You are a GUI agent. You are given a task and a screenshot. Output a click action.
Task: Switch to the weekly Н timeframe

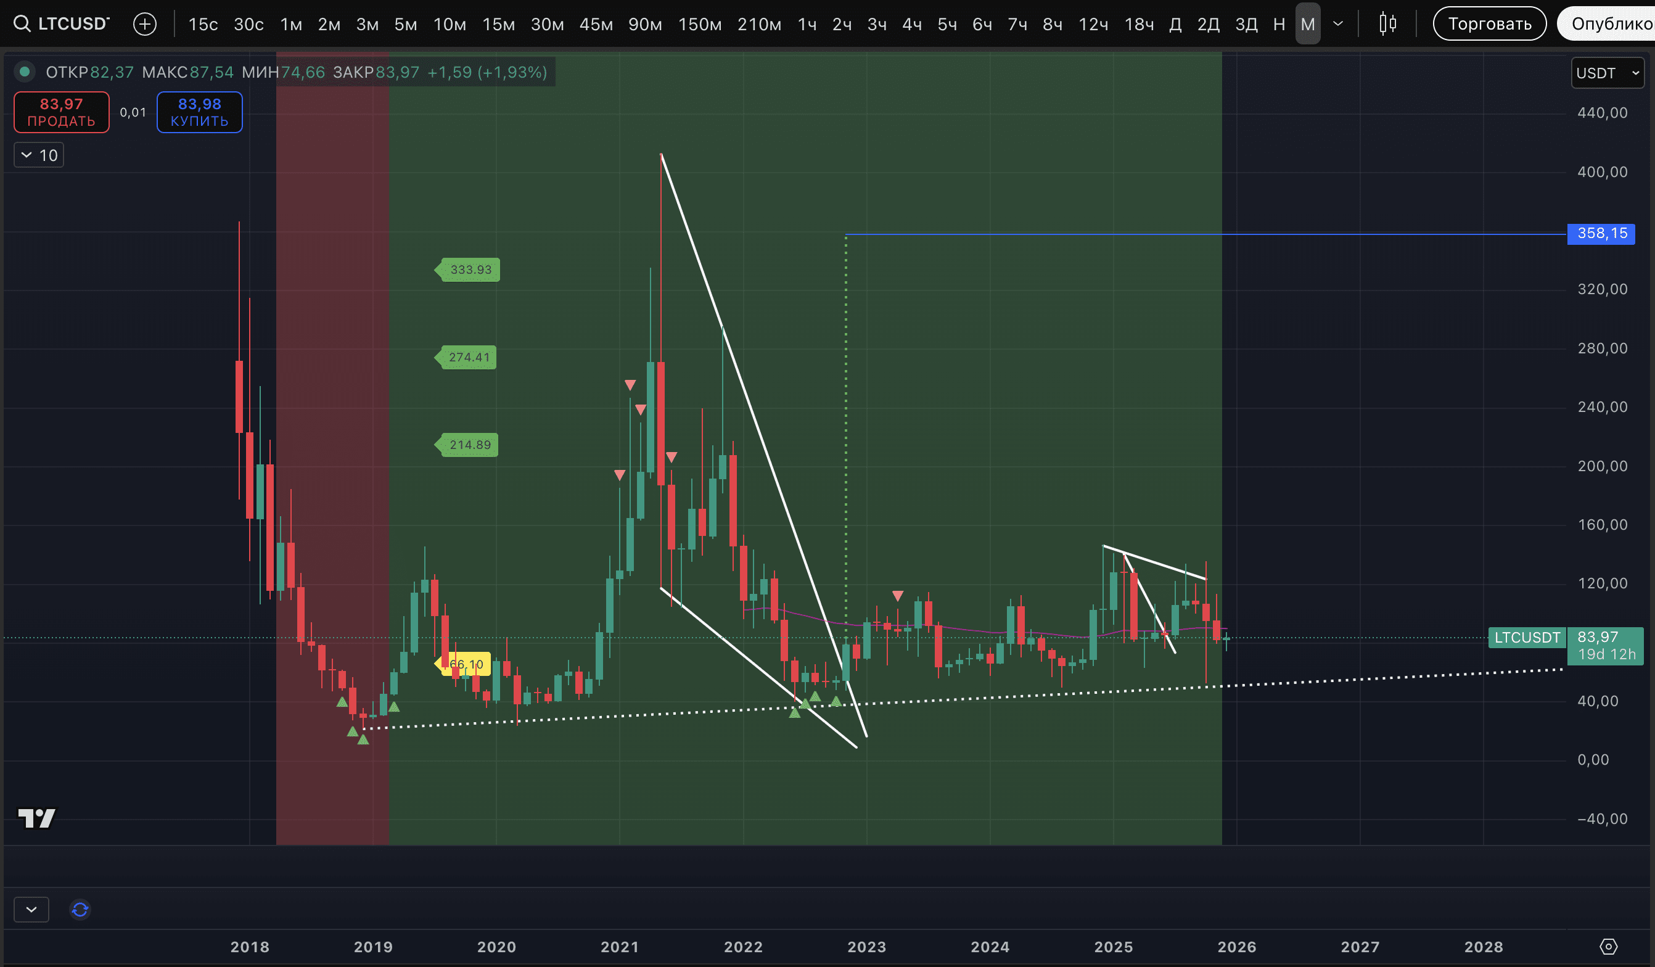[x=1279, y=24]
